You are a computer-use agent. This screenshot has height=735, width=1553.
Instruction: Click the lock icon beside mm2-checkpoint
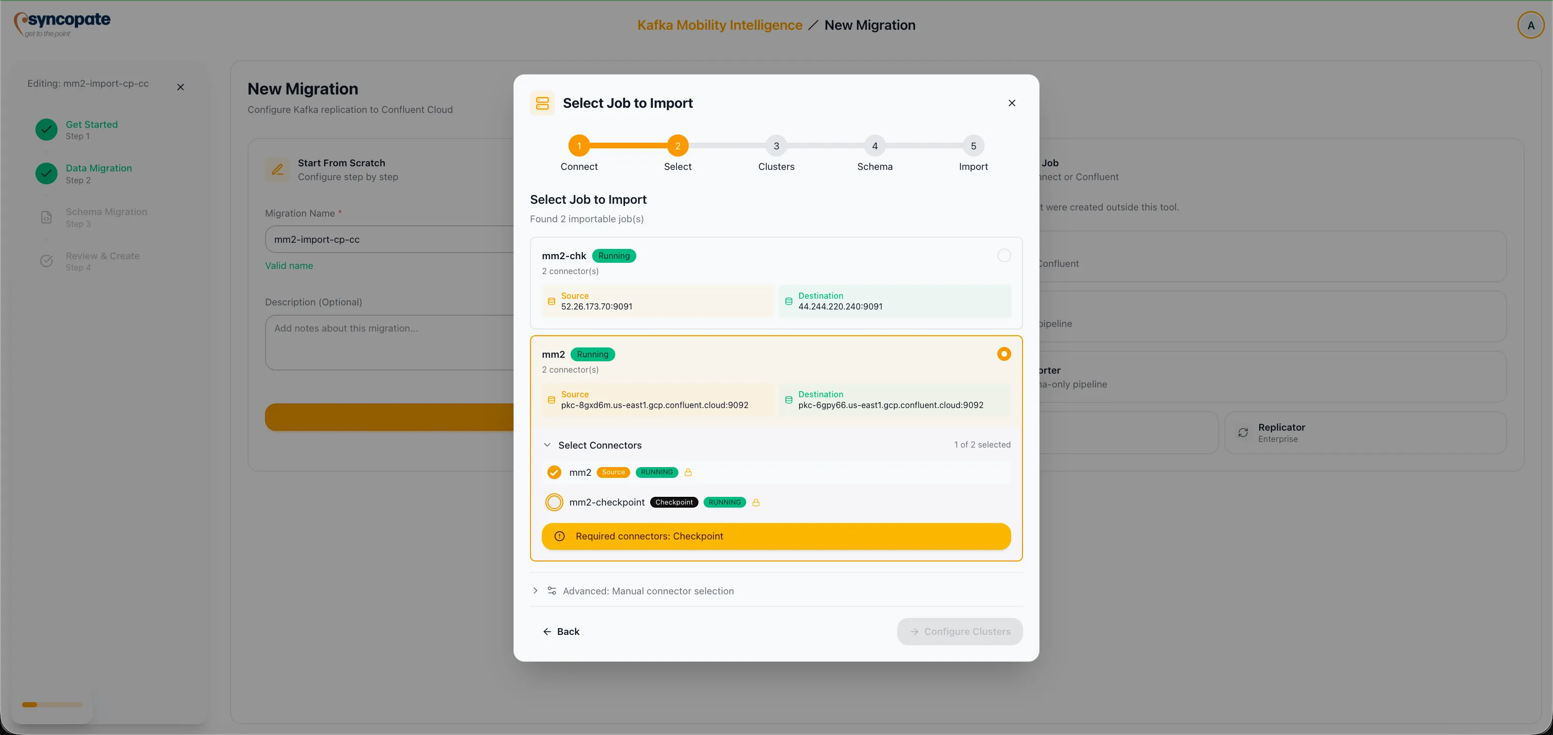point(756,502)
